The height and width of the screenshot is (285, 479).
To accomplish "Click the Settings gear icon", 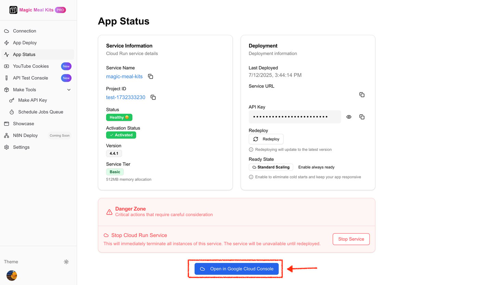I will click(x=7, y=147).
